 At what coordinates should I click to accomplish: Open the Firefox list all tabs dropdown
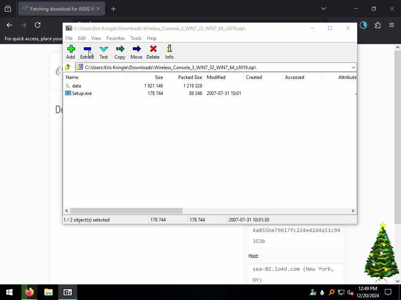[323, 9]
